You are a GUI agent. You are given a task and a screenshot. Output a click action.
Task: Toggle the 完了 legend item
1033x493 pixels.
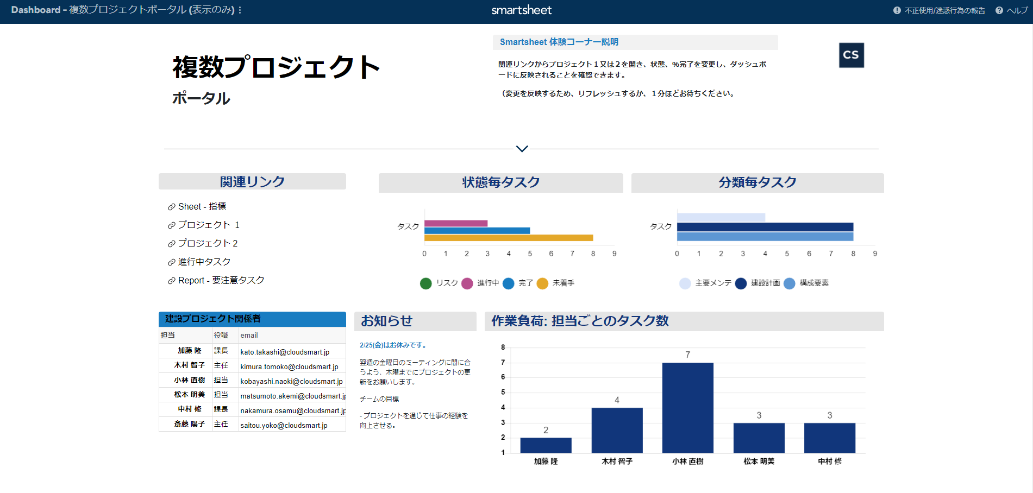pyautogui.click(x=509, y=283)
